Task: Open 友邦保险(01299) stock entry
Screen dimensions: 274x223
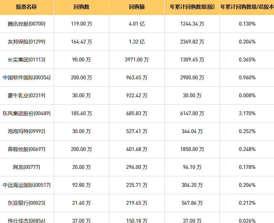Action: point(27,42)
